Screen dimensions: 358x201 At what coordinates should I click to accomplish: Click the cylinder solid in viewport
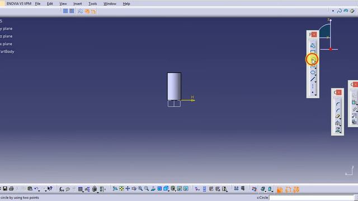point(174,87)
